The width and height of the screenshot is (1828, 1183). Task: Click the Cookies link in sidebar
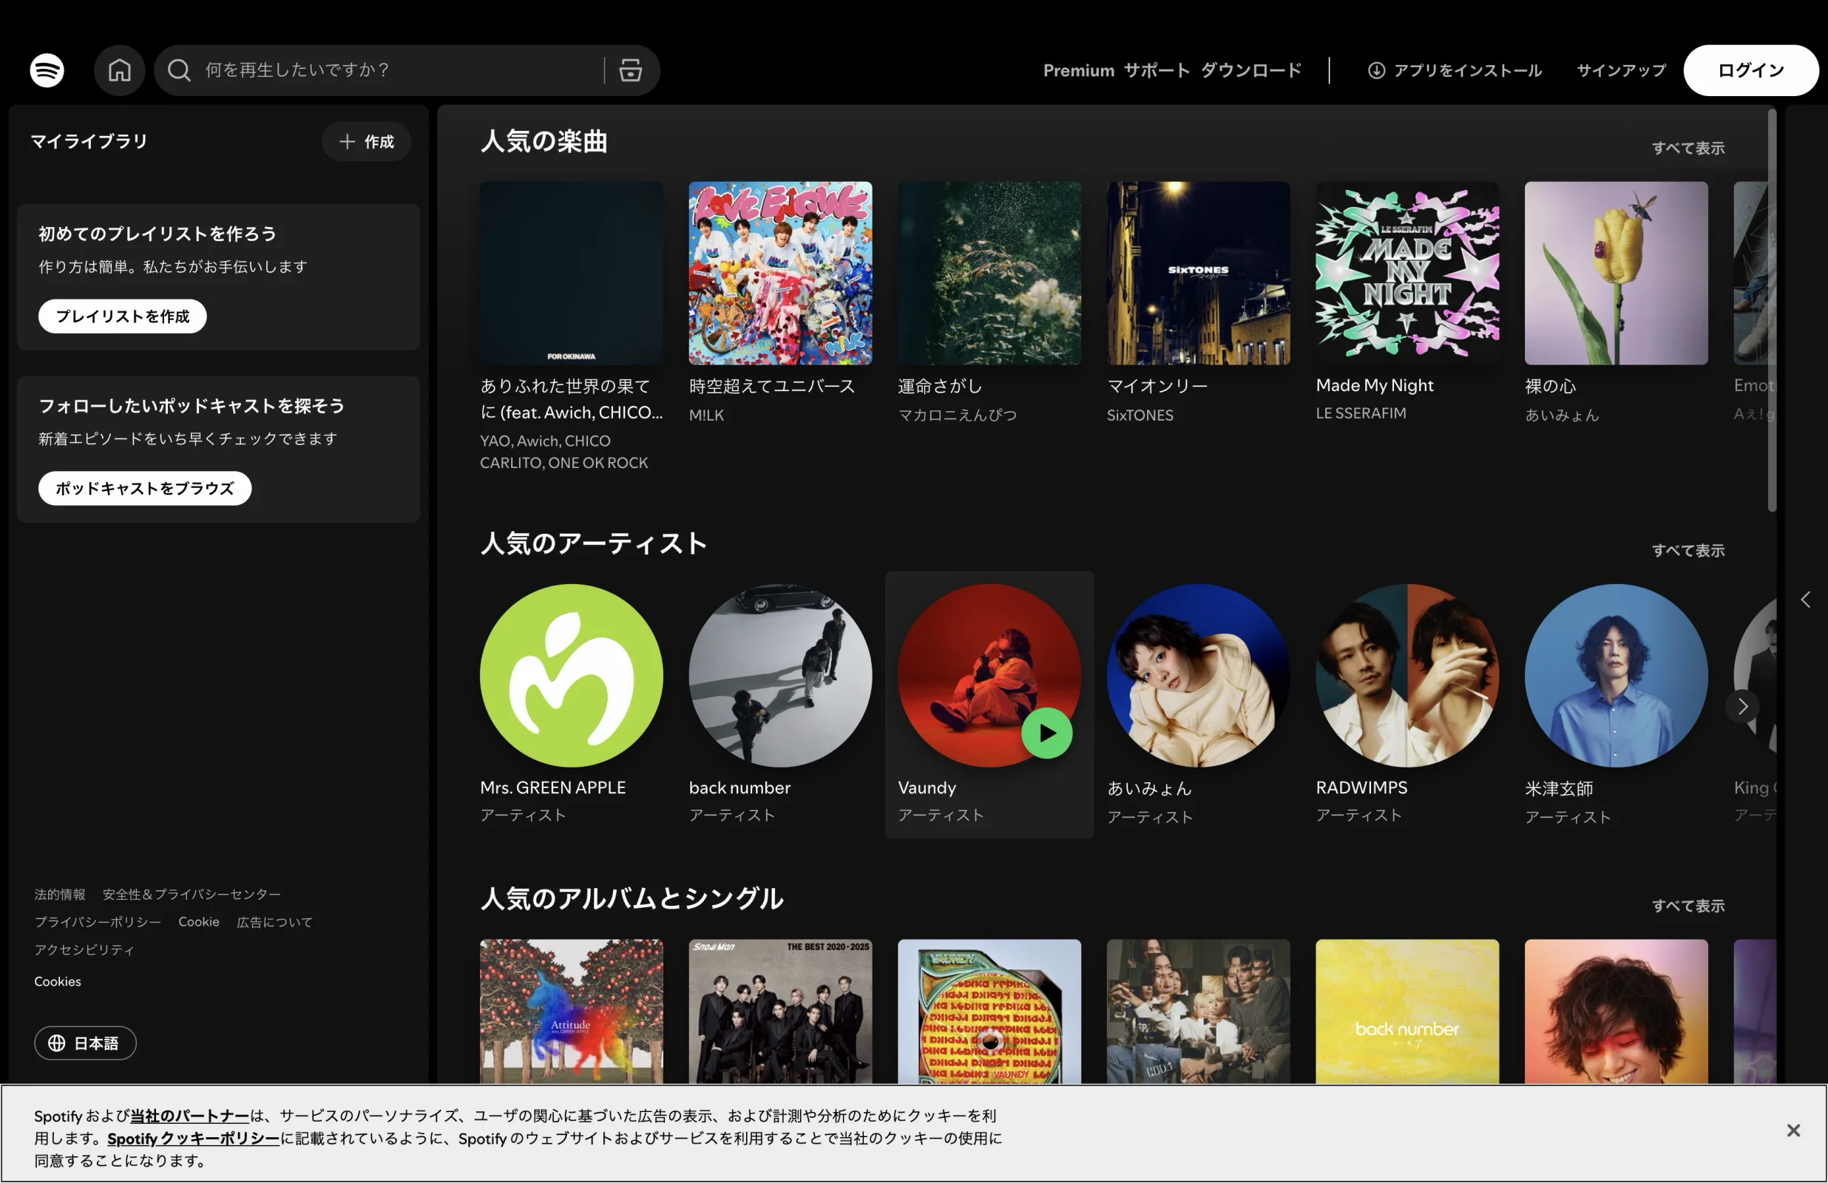click(58, 981)
